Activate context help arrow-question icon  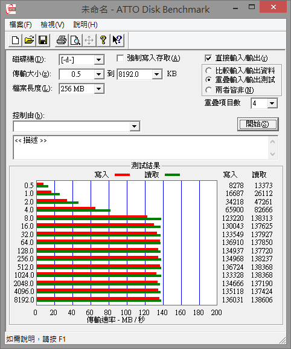(117, 41)
